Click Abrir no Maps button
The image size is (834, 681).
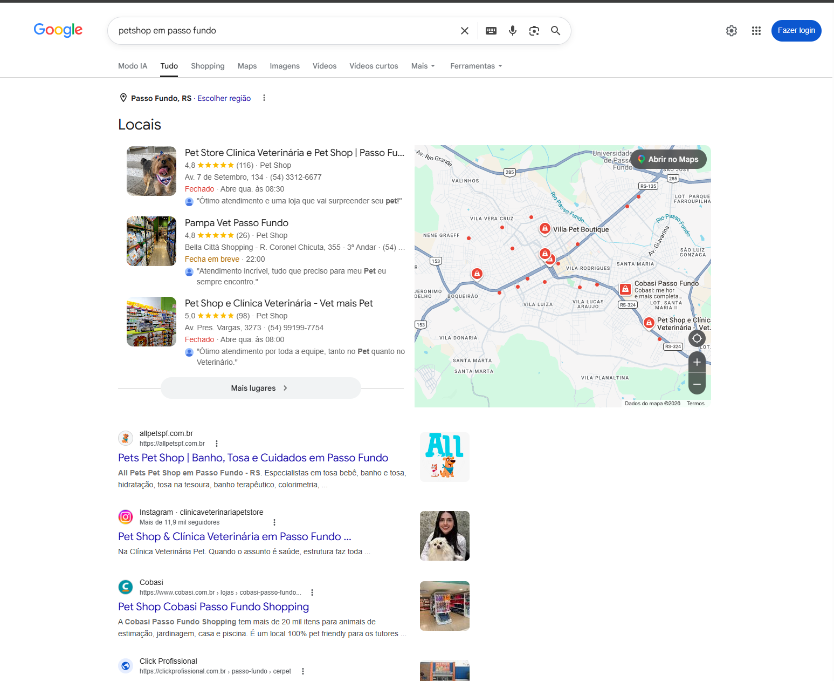pyautogui.click(x=668, y=159)
